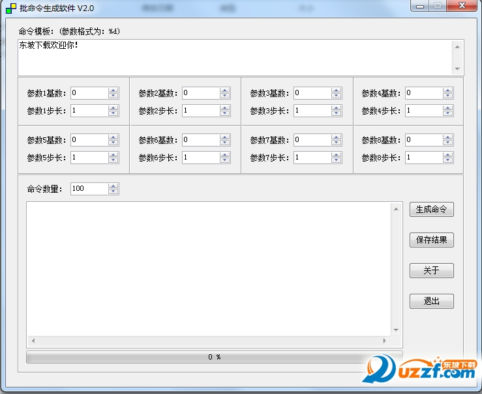Screen dimensions: 482x394
Task: Decrease 参数8步长 with down arrow
Action: [x=448, y=160]
